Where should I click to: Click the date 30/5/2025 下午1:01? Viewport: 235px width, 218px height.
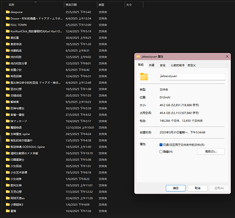tap(78, 166)
